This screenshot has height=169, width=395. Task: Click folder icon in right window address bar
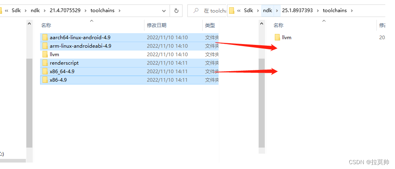[x=231, y=11]
